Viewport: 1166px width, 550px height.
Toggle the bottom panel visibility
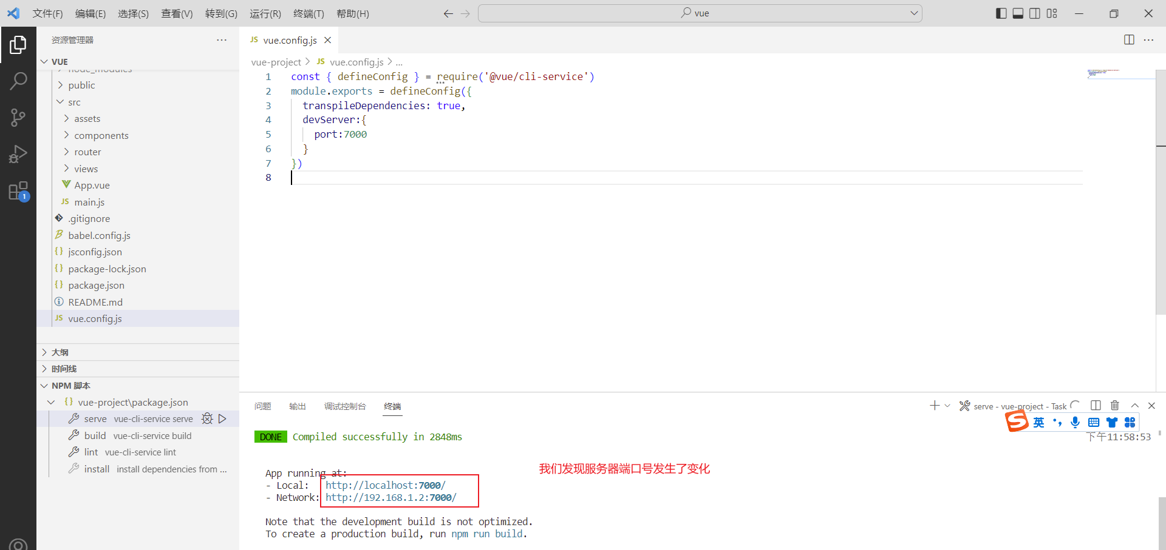tap(1018, 13)
